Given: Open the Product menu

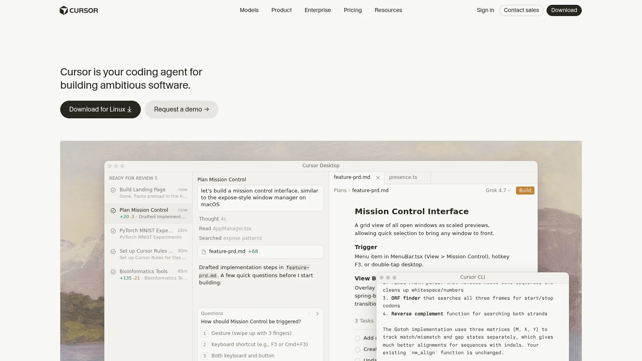Looking at the screenshot, I should click(281, 10).
